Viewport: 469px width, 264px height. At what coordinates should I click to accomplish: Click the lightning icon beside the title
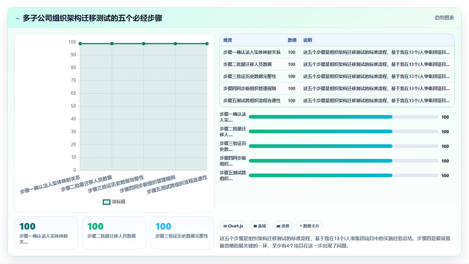[x=18, y=18]
